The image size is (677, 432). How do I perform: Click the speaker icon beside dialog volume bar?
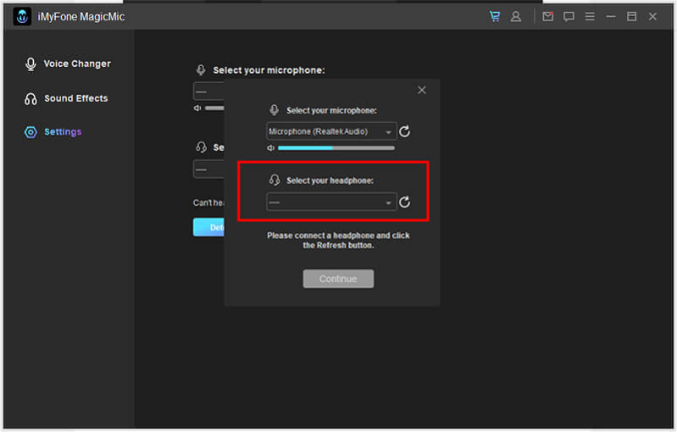(271, 148)
